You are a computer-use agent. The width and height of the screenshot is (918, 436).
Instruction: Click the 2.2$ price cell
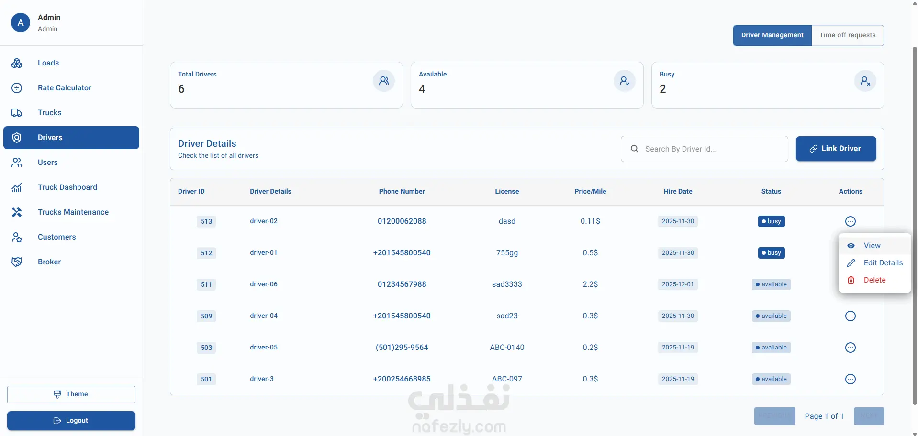click(x=590, y=284)
